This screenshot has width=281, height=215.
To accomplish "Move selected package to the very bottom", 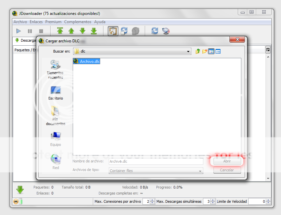I will [x=94, y=31].
